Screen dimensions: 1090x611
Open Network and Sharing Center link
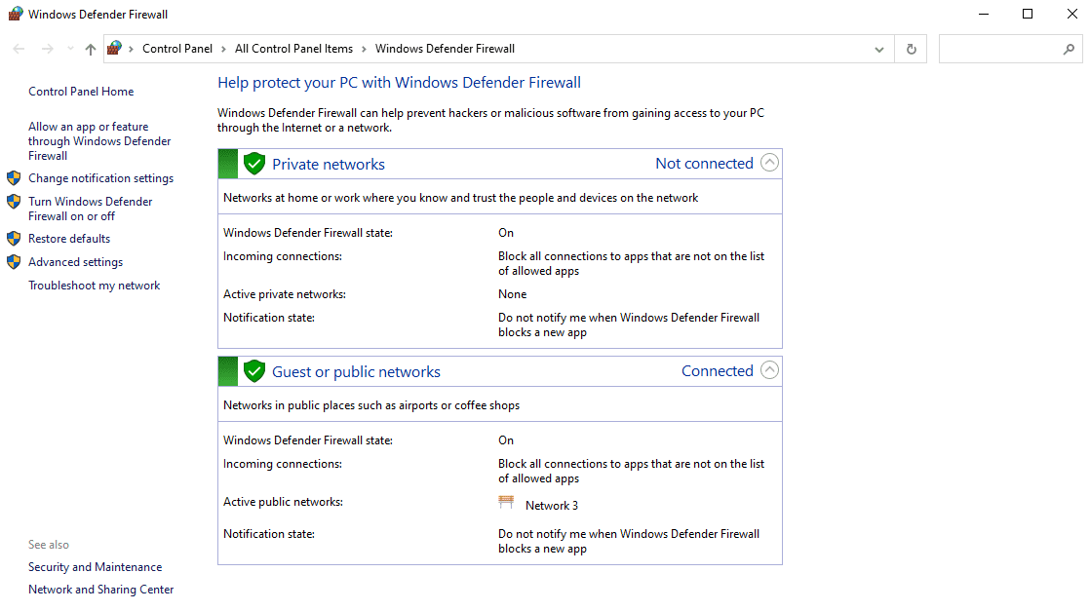pyautogui.click(x=100, y=590)
